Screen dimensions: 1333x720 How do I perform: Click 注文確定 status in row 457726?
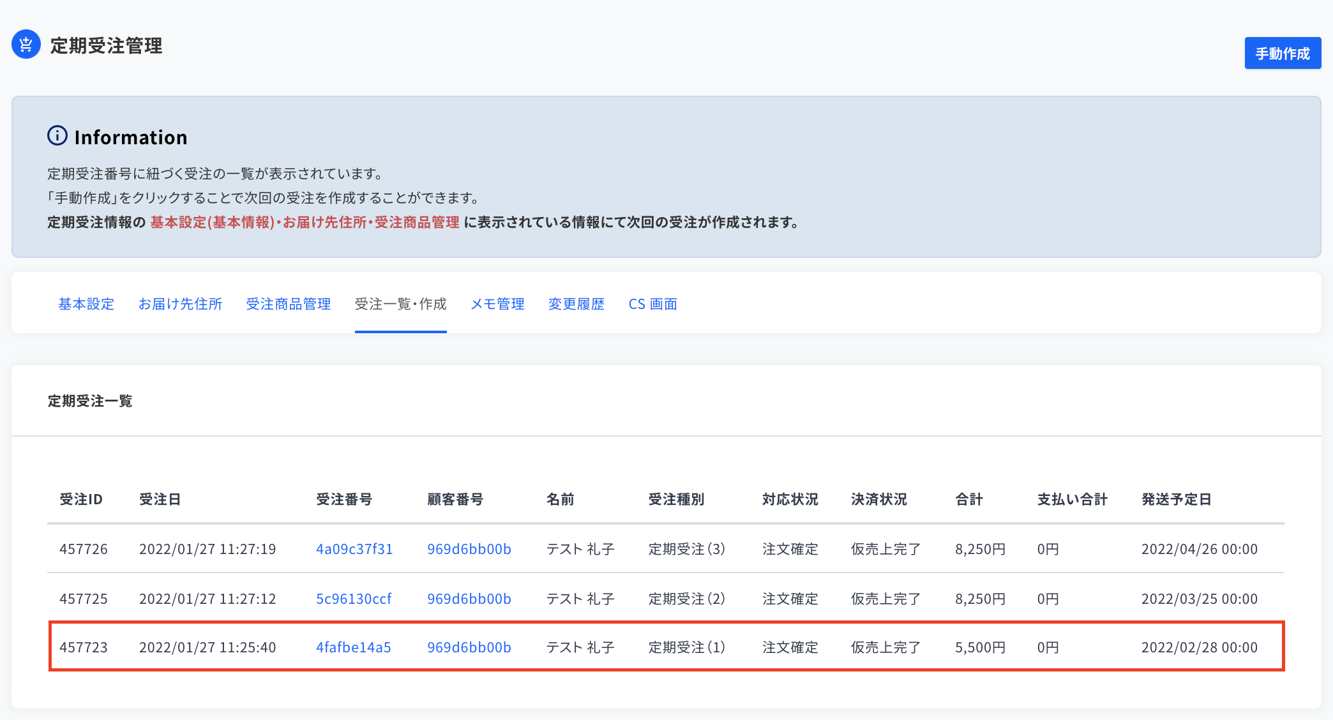pyautogui.click(x=790, y=549)
